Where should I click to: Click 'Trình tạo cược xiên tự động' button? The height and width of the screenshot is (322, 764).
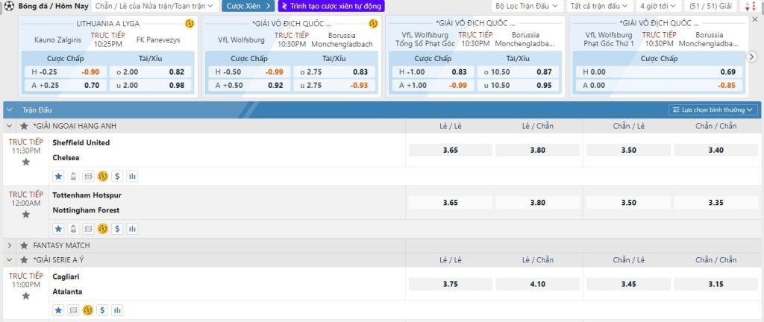331,6
